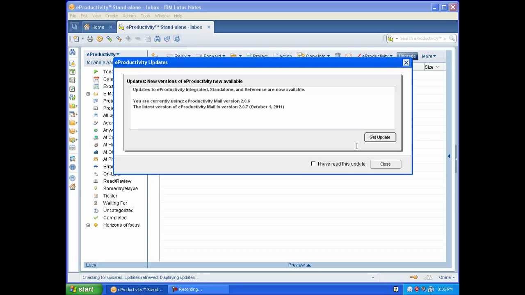525x295 pixels.
Task: Click the system tray help icon
Action: click(x=396, y=289)
